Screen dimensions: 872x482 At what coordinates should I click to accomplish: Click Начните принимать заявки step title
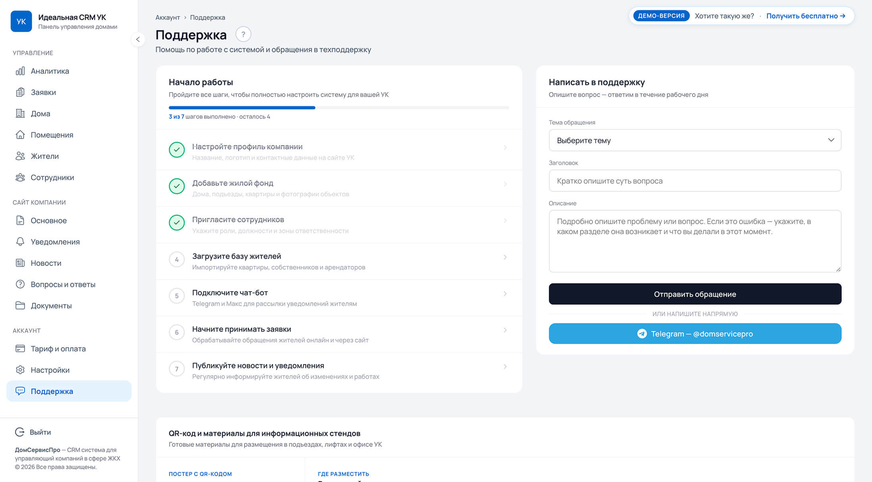pyautogui.click(x=241, y=329)
